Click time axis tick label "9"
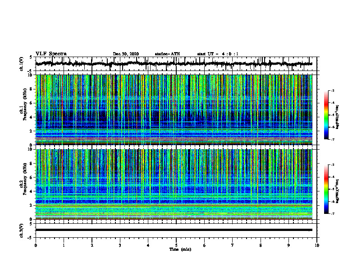Viewport: 357px width, 275px height. pyautogui.click(x=288, y=245)
